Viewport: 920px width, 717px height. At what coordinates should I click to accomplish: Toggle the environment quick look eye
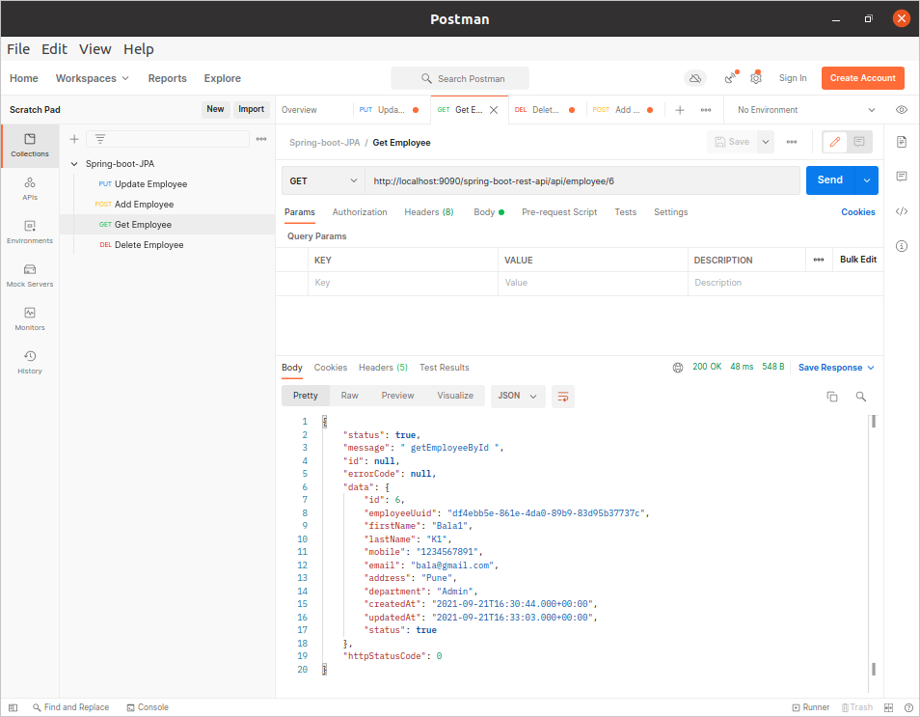(x=902, y=110)
